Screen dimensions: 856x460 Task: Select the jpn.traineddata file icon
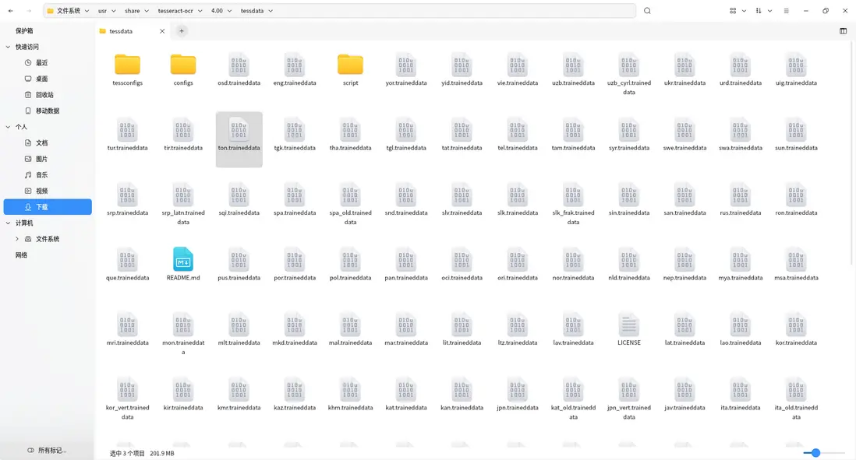[x=517, y=390]
